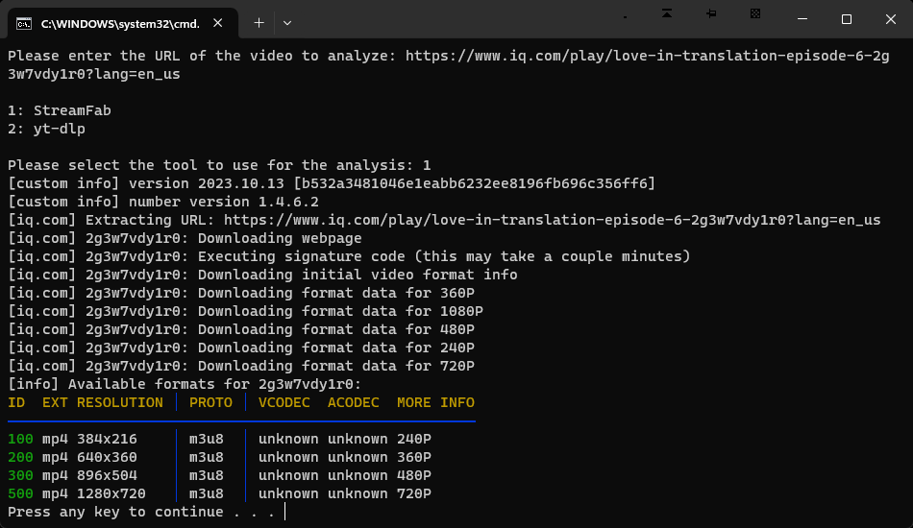Click the 100 format ID for 240P

click(20, 439)
